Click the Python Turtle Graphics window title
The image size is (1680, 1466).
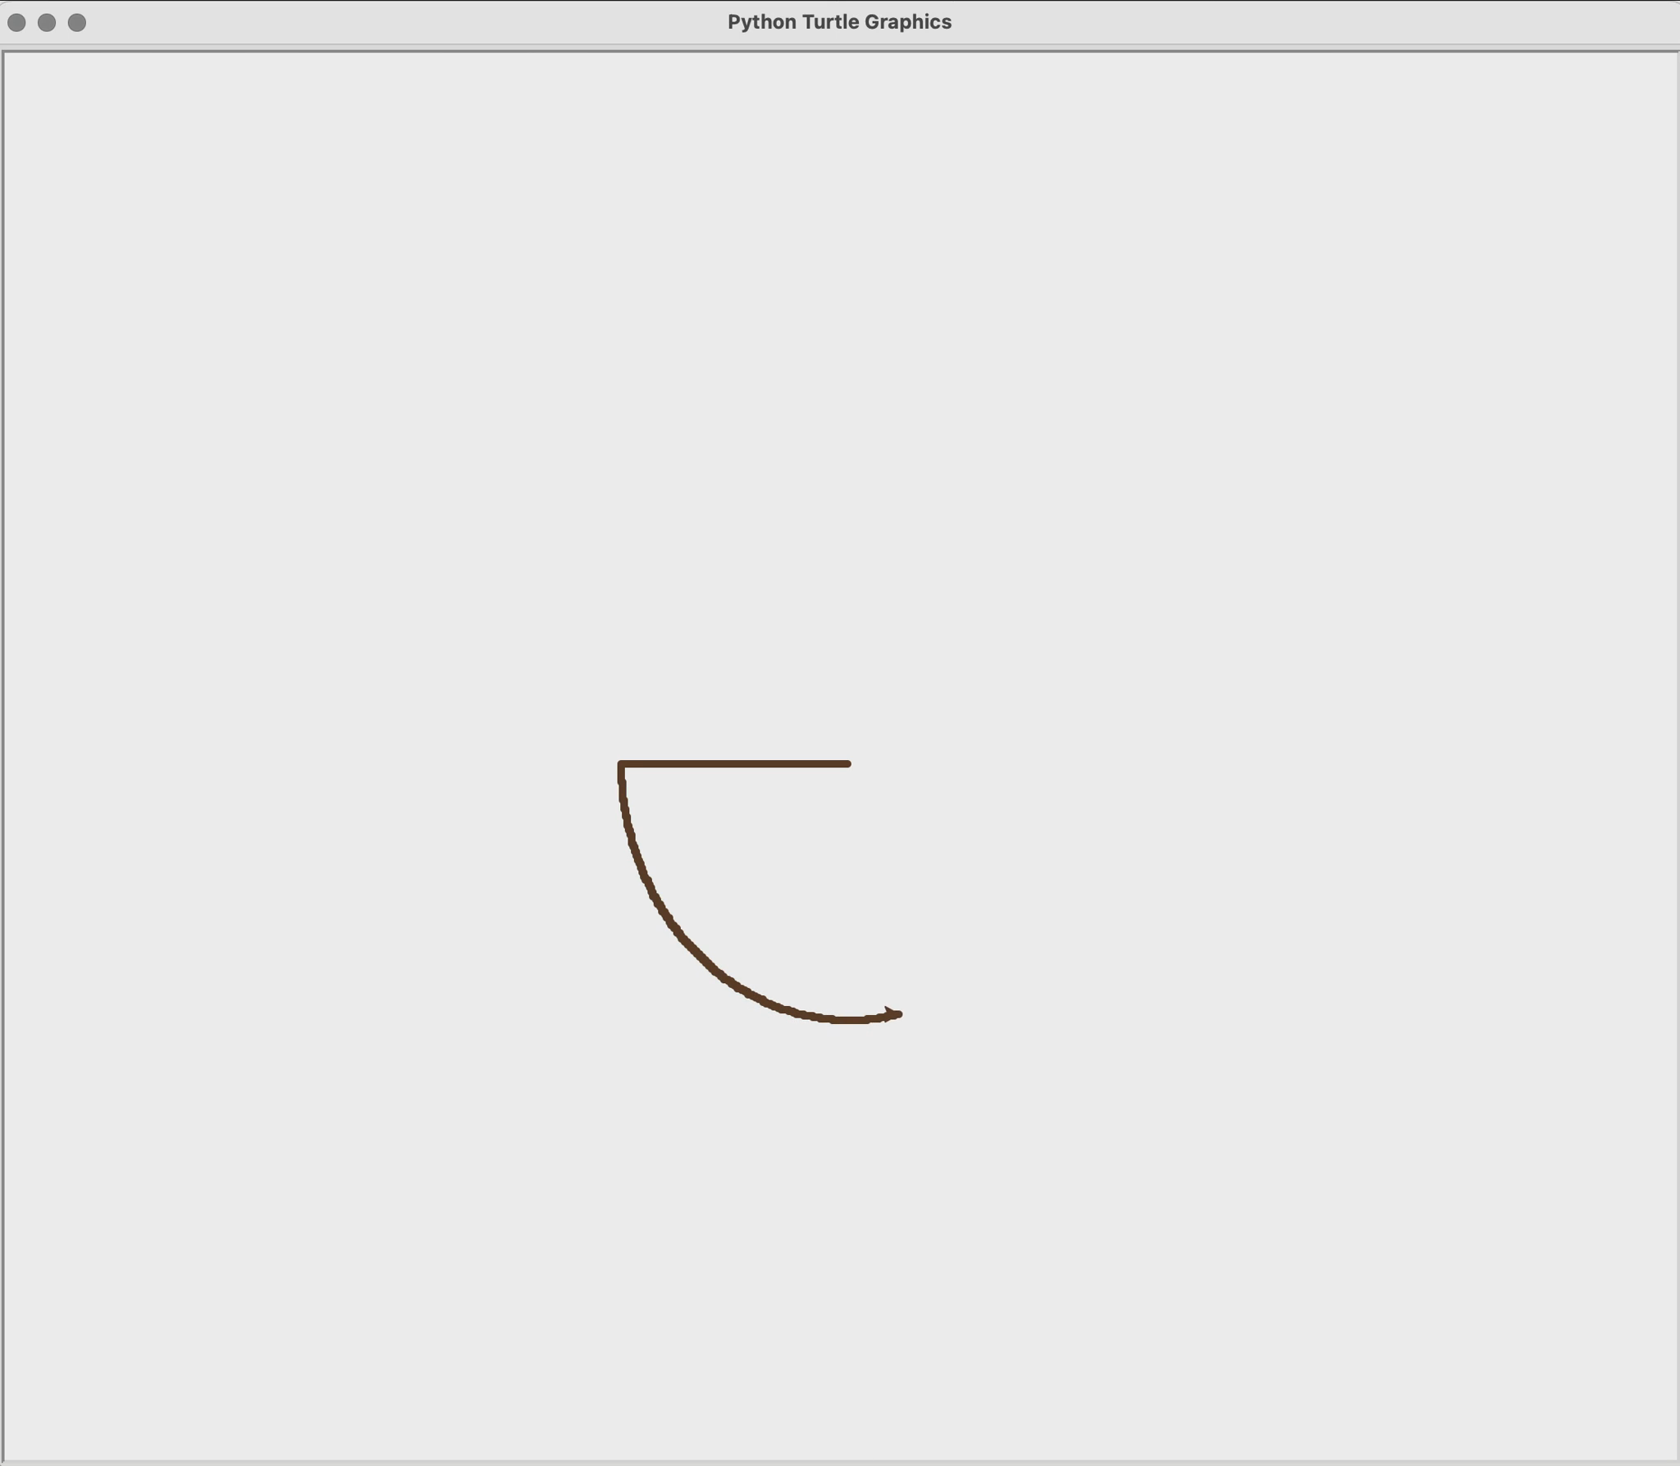pyautogui.click(x=839, y=22)
